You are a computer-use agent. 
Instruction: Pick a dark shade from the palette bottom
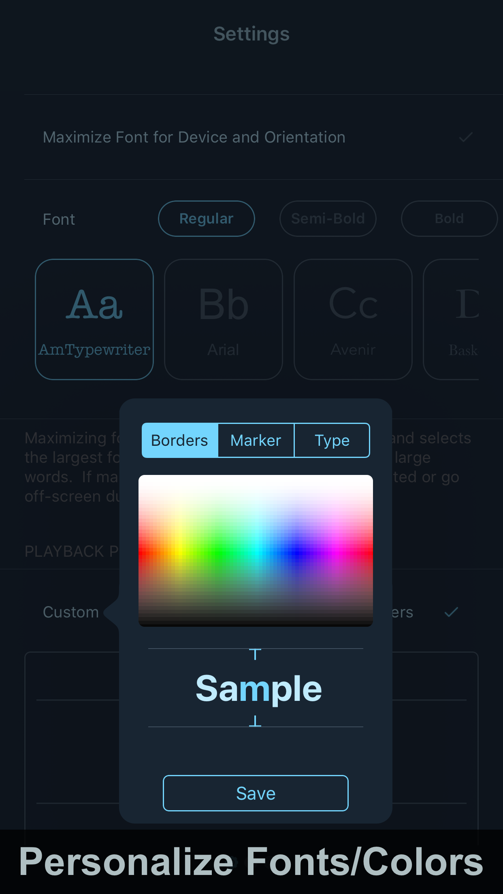pos(255,619)
